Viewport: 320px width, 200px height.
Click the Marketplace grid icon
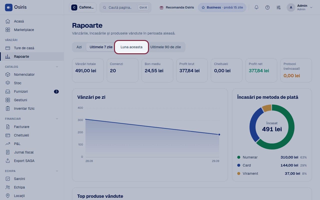coord(8,30)
